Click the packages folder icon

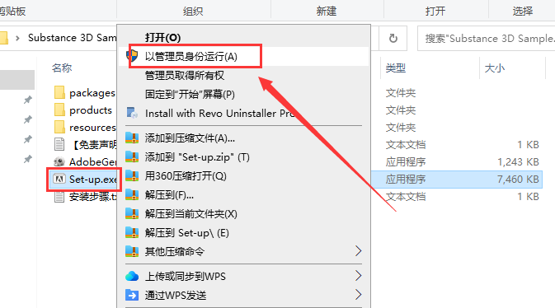click(59, 93)
